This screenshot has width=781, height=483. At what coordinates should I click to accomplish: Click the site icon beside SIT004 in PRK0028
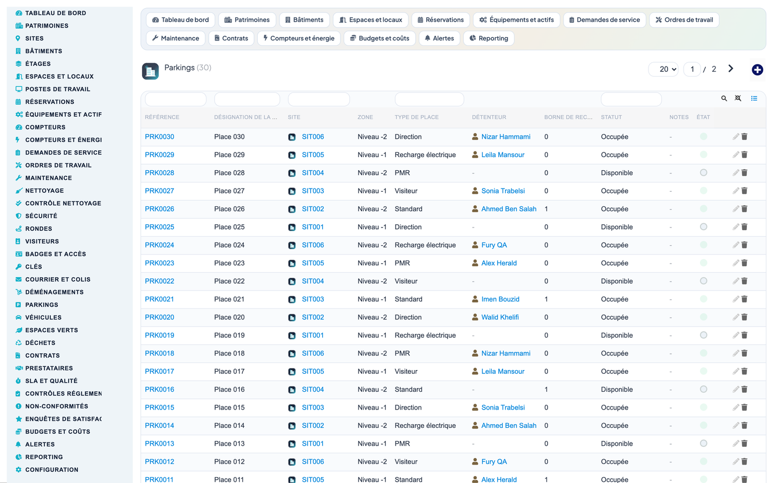pos(292,173)
